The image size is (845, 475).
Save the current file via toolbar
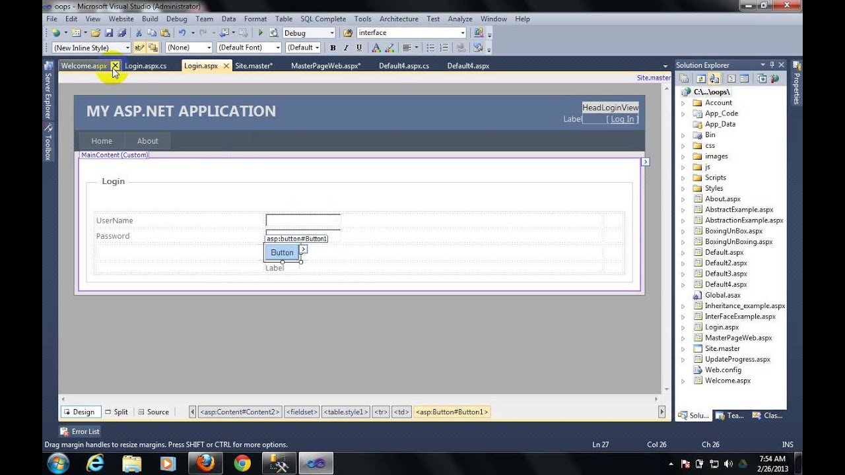(x=109, y=33)
